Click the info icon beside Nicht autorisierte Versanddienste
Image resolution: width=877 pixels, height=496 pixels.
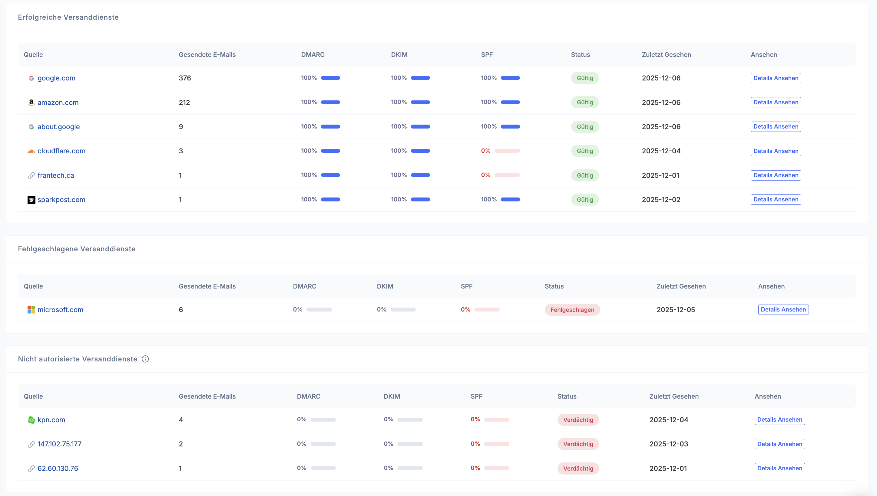tap(145, 359)
